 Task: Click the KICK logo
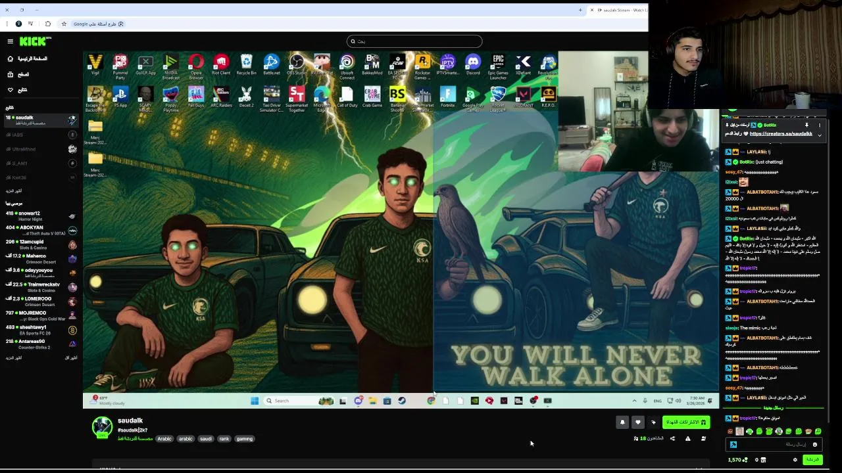point(34,41)
